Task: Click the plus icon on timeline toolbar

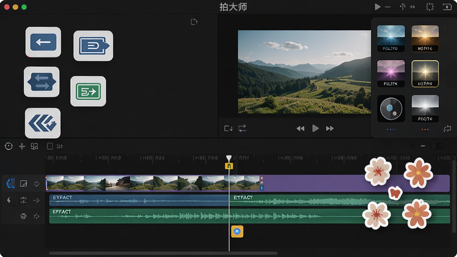Action: (x=22, y=146)
